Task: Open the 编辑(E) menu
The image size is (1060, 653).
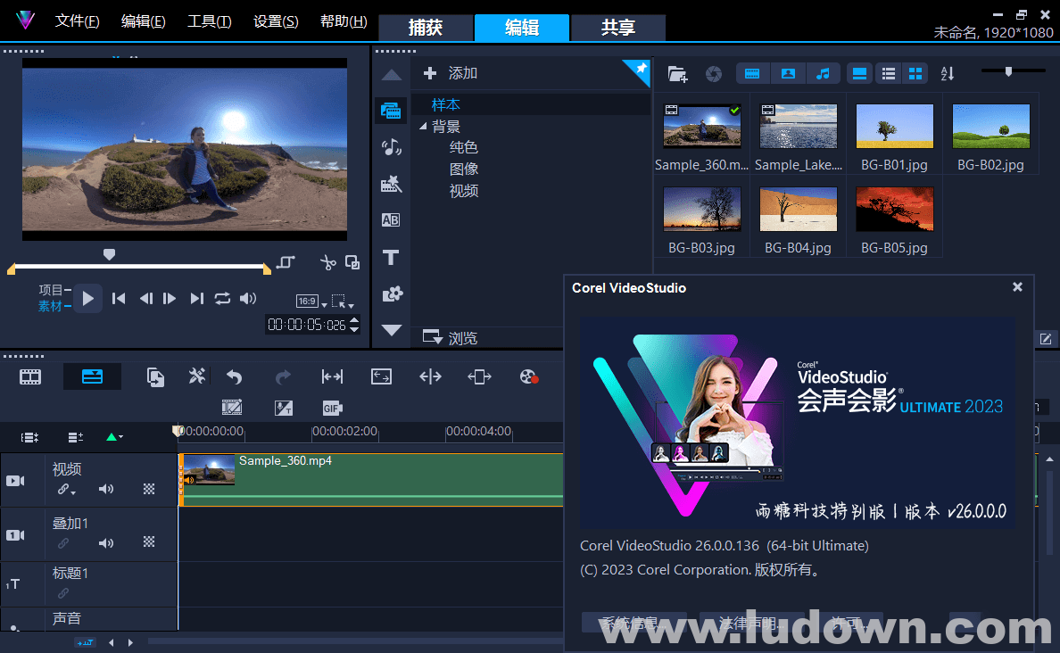Action: (x=144, y=21)
